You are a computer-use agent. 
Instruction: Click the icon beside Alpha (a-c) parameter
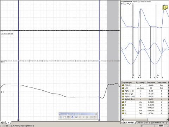(123, 91)
